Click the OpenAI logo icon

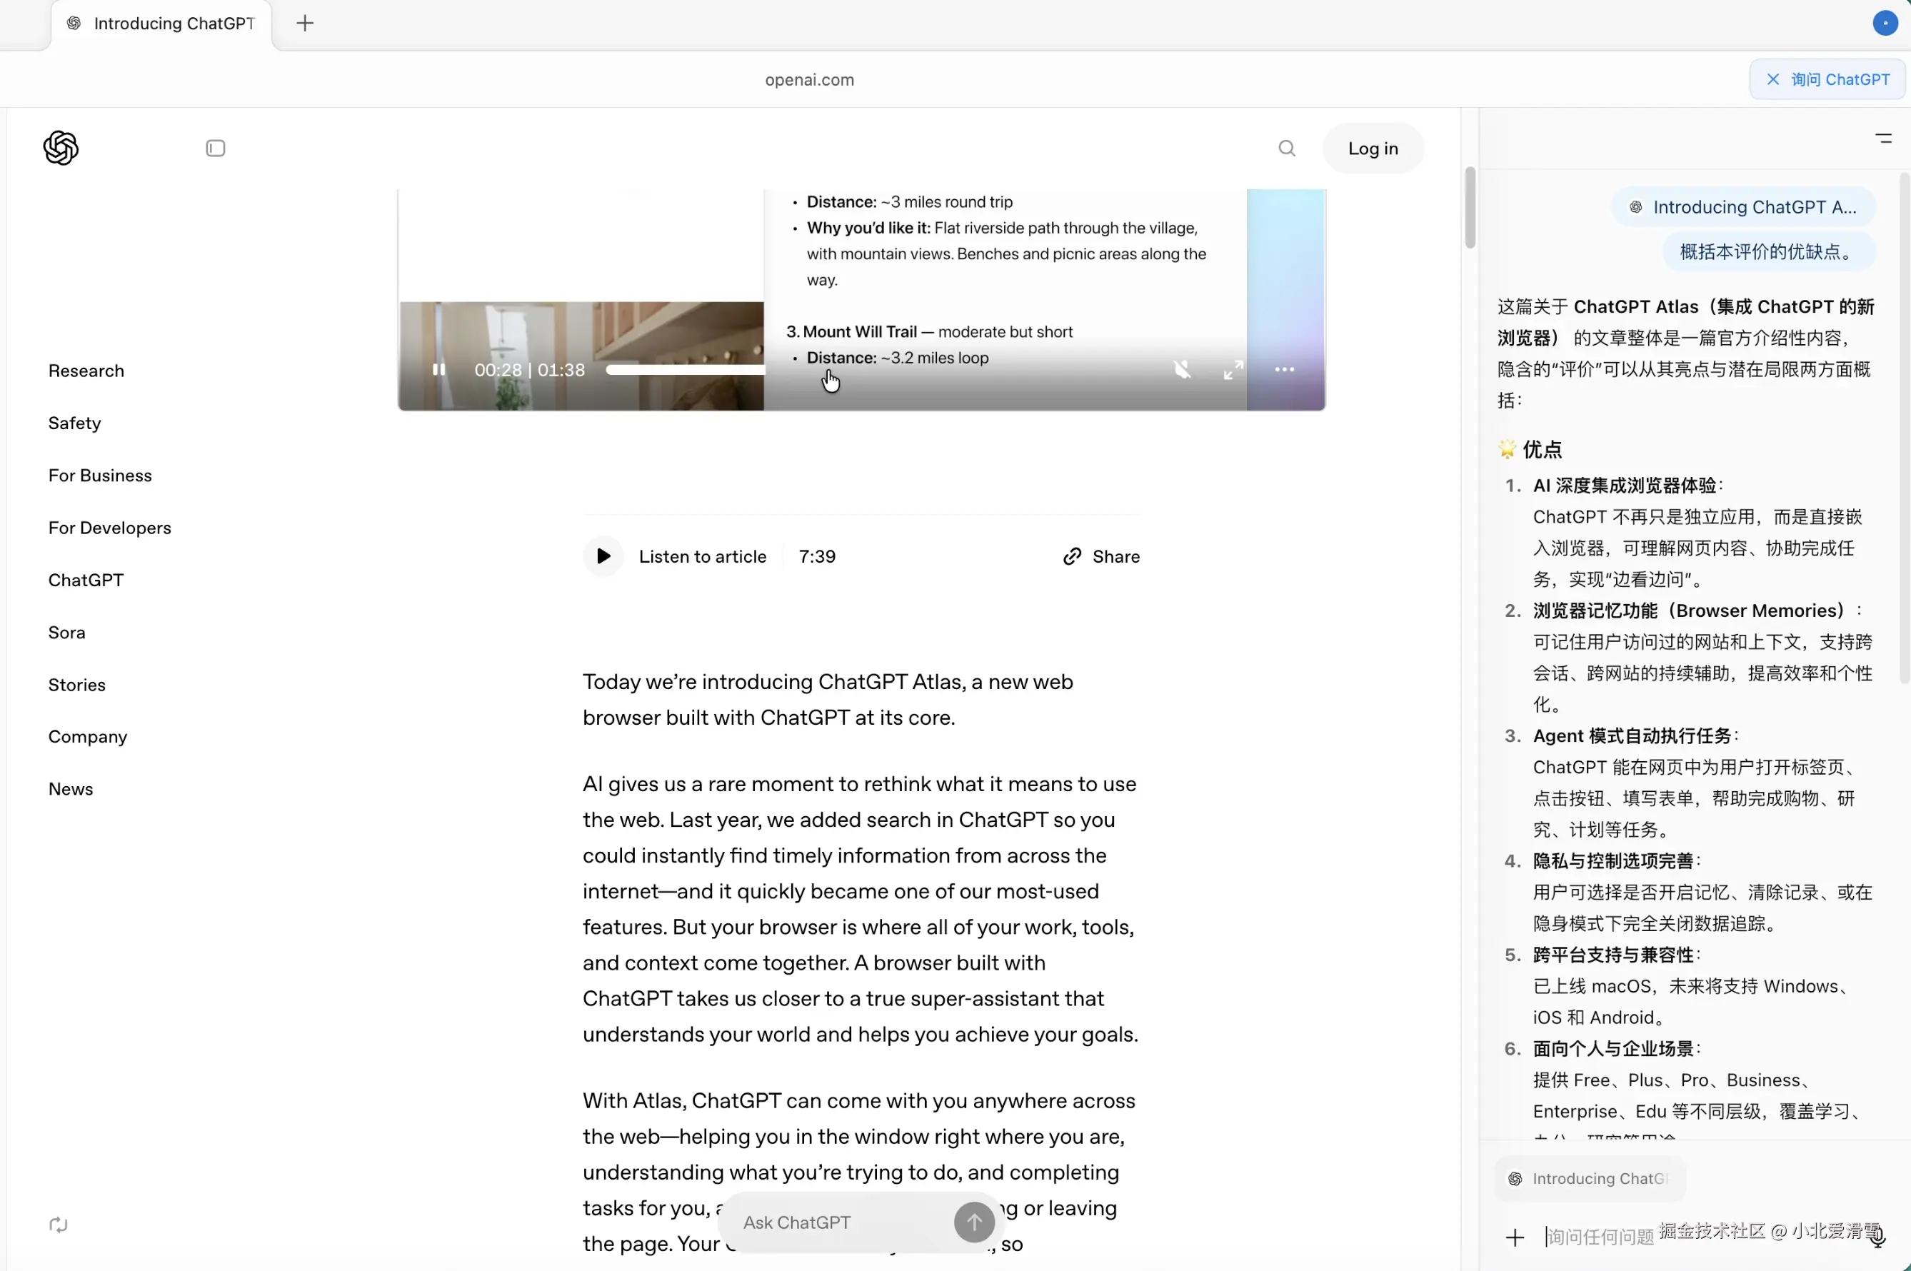pyautogui.click(x=61, y=149)
